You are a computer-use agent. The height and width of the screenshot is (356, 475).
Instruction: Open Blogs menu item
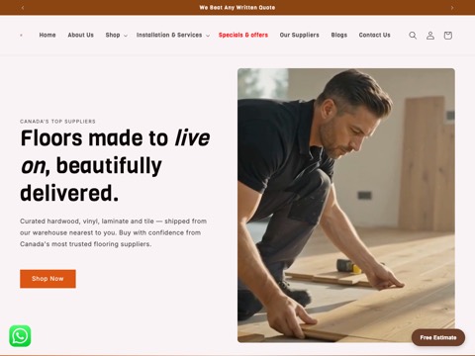point(339,35)
